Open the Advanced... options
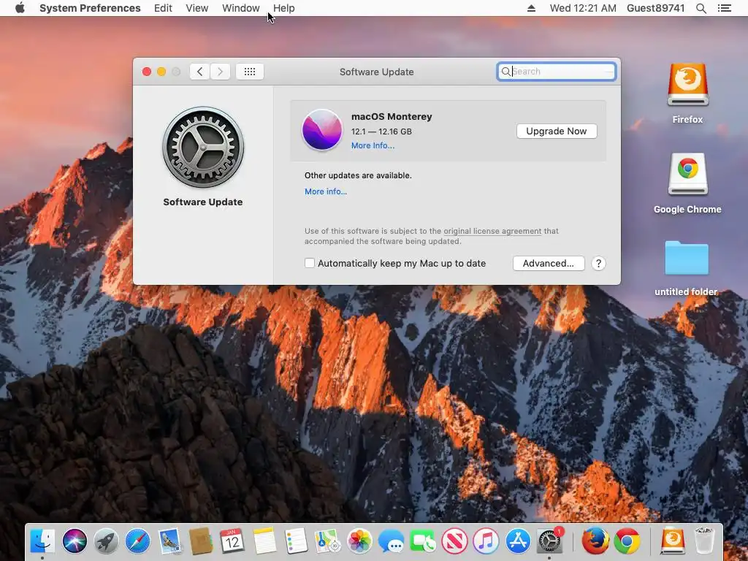Screen dimensions: 748x561 549,263
